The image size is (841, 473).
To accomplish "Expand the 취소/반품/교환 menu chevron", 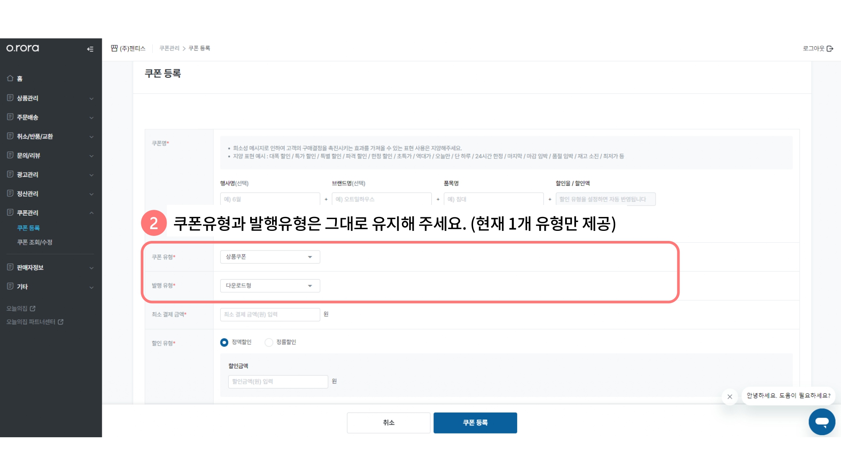I will [x=91, y=137].
